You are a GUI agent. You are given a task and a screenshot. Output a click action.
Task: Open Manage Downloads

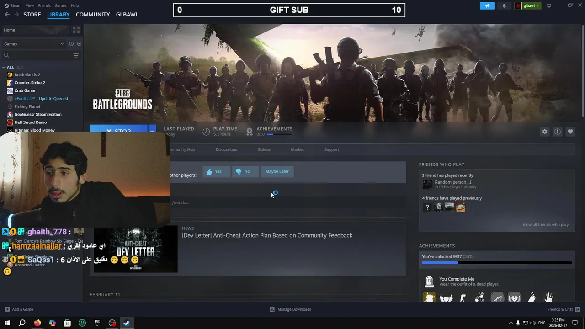pos(290,309)
